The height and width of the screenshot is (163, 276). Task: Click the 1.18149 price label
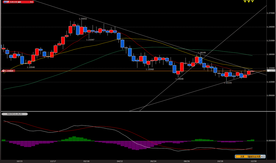[x=202, y=53]
